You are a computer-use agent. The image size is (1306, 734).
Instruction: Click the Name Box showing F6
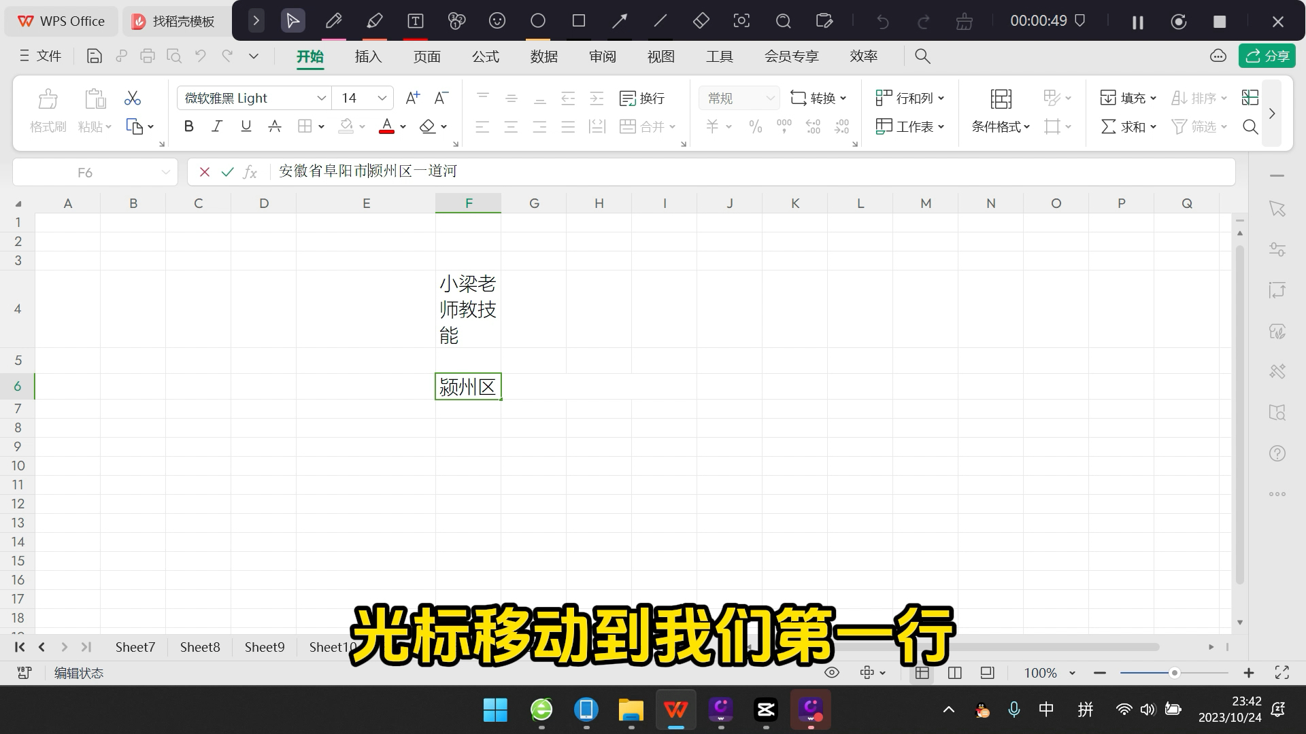(x=85, y=172)
